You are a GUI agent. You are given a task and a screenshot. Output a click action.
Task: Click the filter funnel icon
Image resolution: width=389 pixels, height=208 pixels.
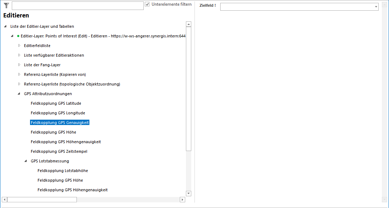click(6, 5)
